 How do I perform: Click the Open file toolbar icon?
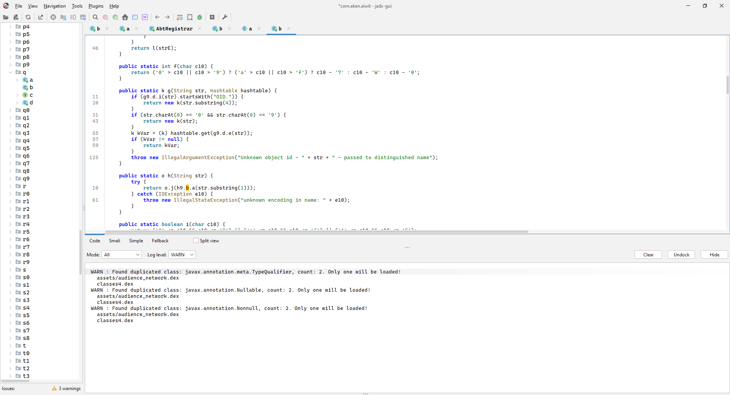tap(6, 17)
